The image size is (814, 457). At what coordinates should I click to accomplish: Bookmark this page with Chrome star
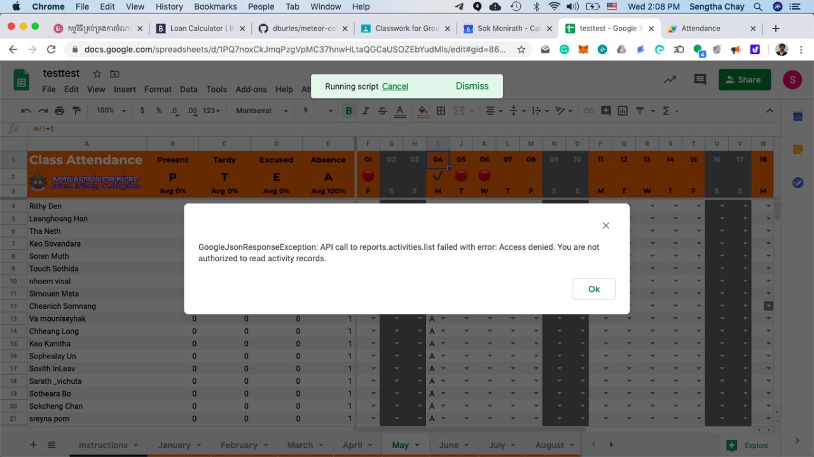pyautogui.click(x=521, y=49)
